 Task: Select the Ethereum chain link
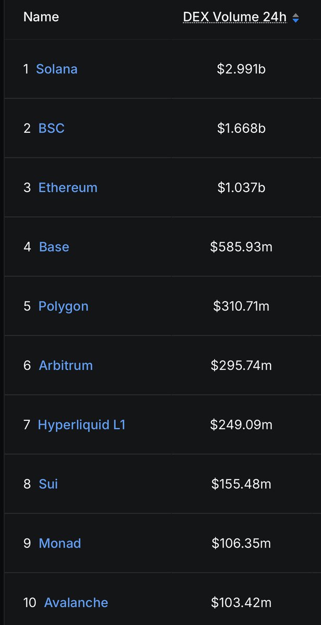click(x=68, y=187)
